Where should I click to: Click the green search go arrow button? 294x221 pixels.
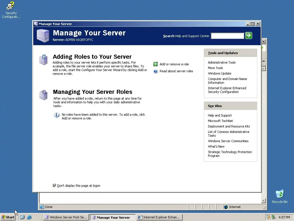click(249, 35)
